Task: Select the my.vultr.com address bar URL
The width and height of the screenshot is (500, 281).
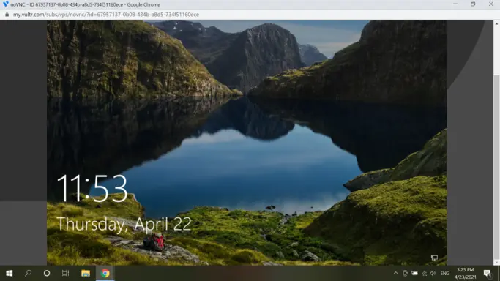Action: (x=106, y=15)
